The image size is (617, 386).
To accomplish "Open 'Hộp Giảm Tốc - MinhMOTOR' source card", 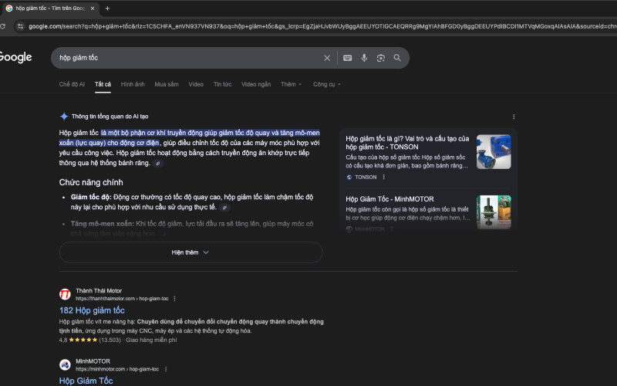I will point(389,199).
